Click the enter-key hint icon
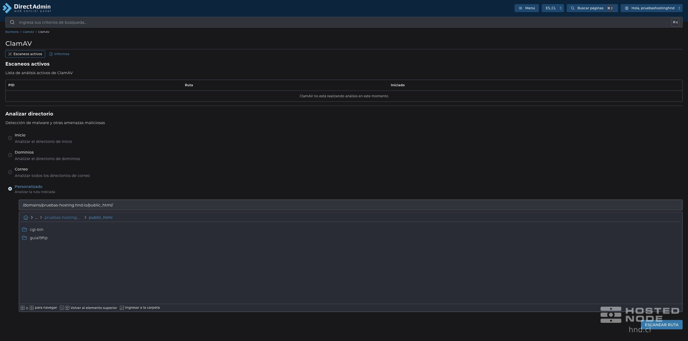Screen dimensions: 688x341 click(x=122, y=308)
